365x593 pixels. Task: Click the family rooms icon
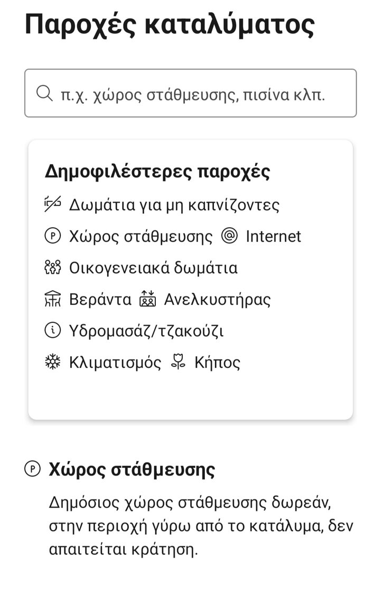pyautogui.click(x=53, y=268)
